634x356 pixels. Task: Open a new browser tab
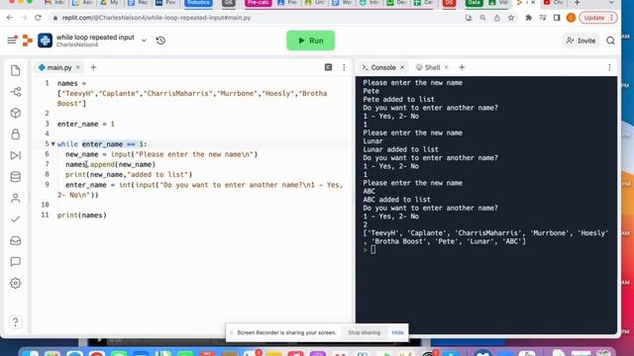click(x=577, y=3)
